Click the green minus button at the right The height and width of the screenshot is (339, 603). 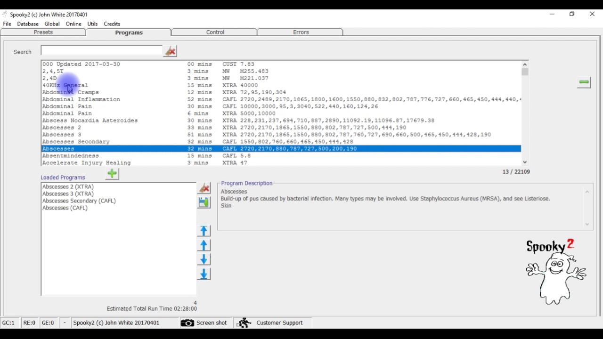[584, 82]
